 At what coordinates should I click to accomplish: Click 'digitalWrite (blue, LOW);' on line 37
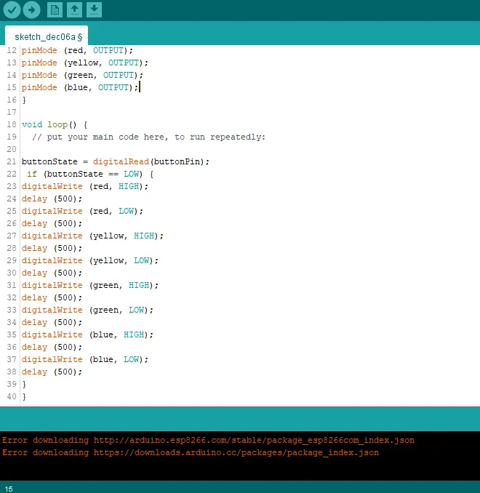click(x=85, y=360)
